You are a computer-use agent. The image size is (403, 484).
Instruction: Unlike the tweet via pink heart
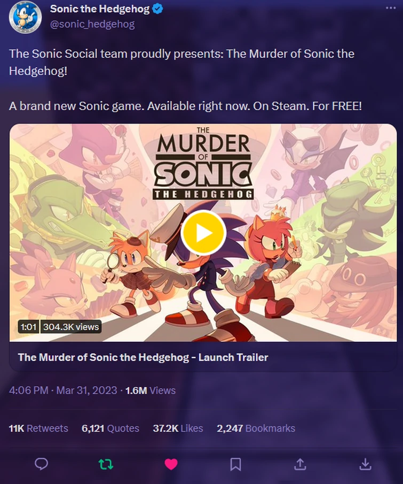pyautogui.click(x=171, y=464)
